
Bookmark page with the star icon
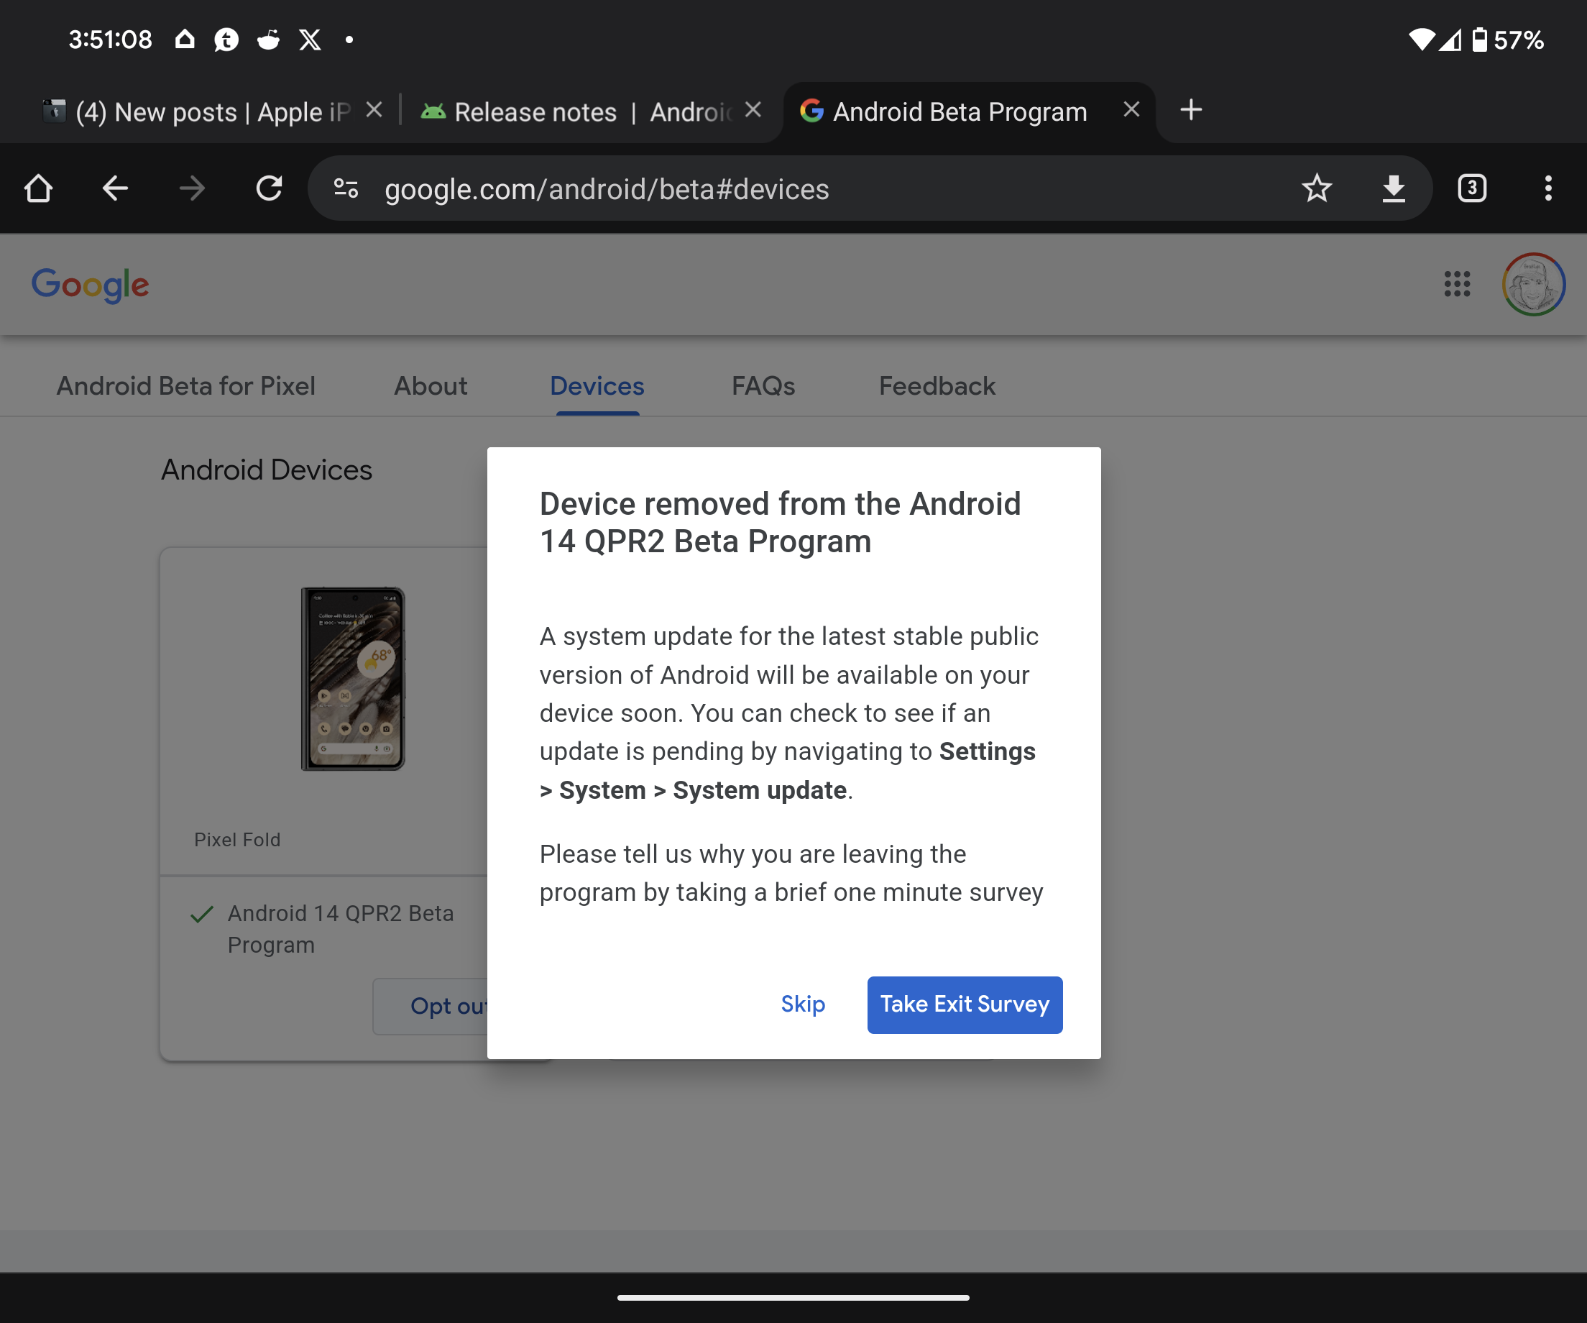click(x=1317, y=188)
